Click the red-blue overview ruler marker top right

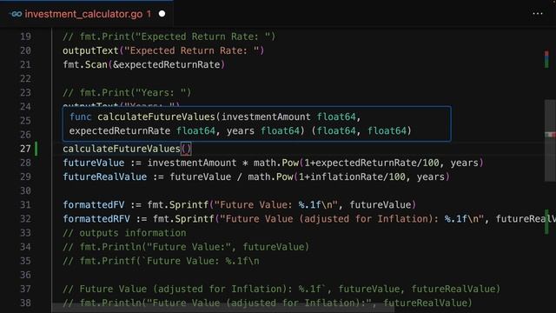coord(546,58)
